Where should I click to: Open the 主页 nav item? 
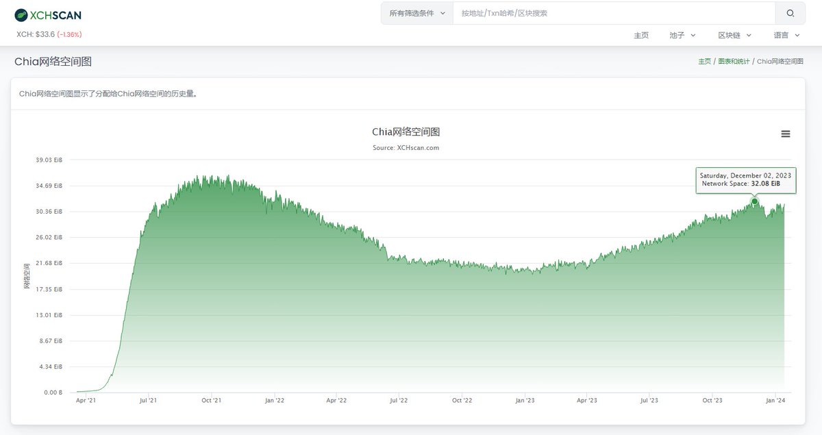[641, 35]
